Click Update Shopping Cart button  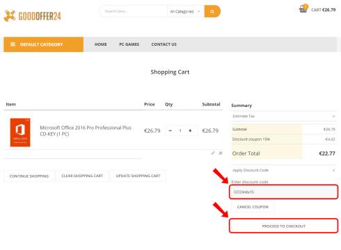138,176
